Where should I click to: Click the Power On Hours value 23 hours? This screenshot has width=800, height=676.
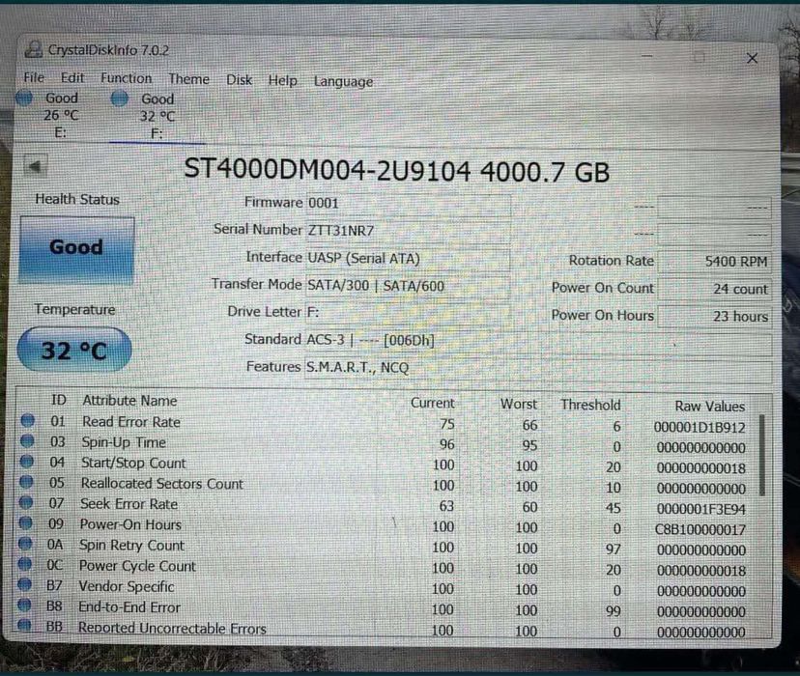coord(714,317)
